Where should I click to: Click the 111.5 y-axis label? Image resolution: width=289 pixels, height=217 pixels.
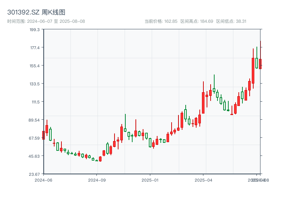(x=35, y=102)
